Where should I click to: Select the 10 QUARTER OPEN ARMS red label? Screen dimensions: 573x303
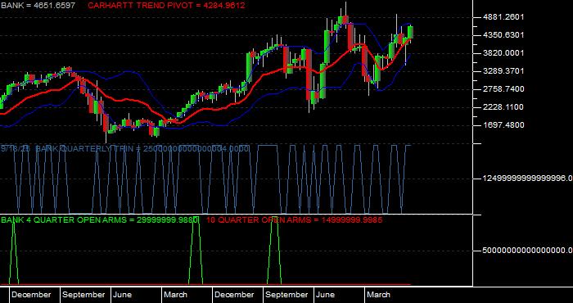[294, 219]
